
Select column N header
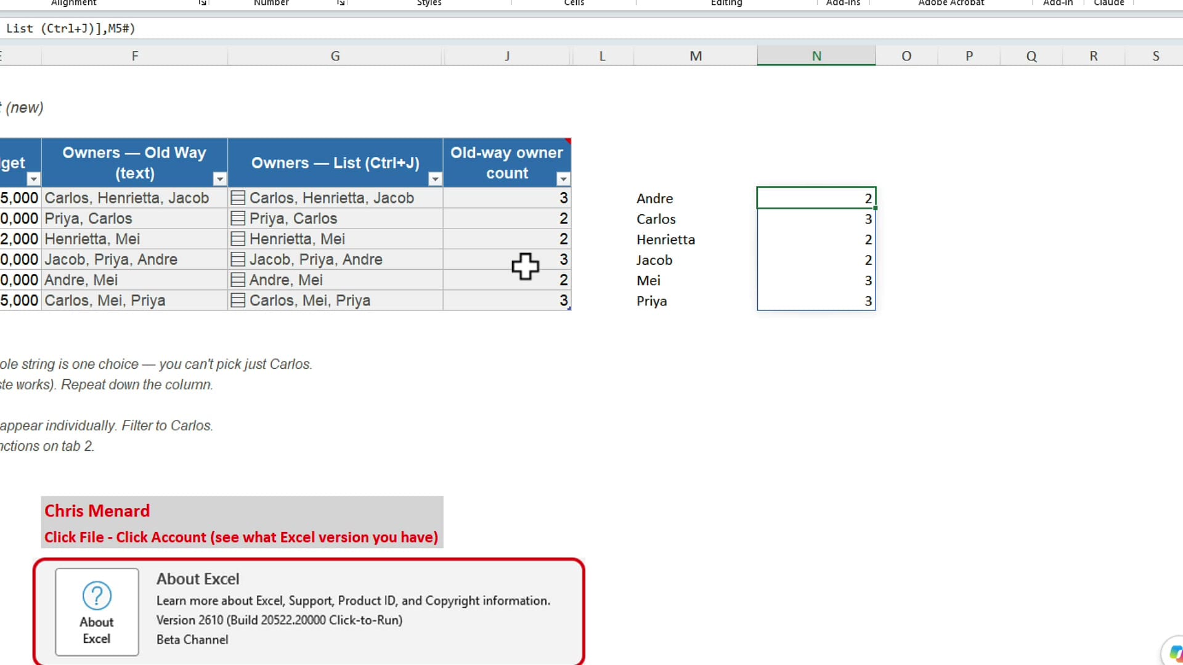816,56
